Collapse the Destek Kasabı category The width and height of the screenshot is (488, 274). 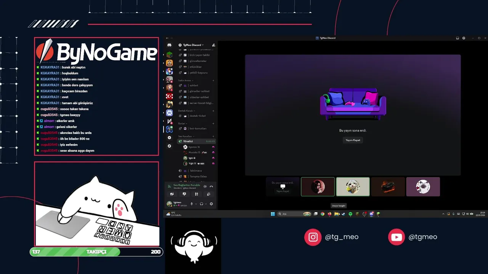186,111
